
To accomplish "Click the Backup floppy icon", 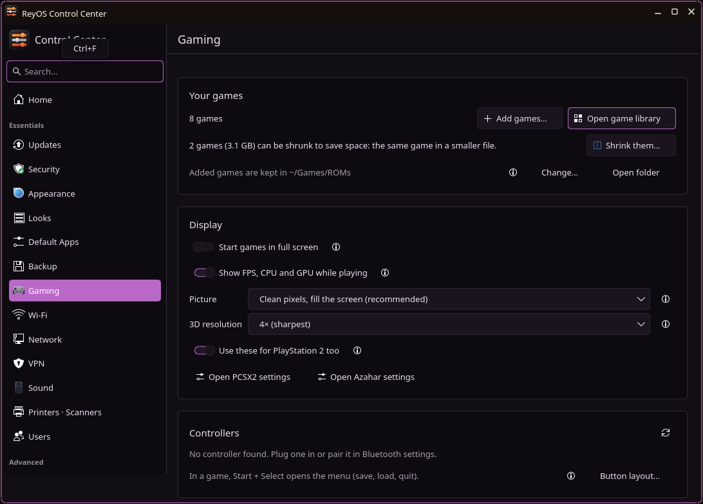I will click(19, 266).
